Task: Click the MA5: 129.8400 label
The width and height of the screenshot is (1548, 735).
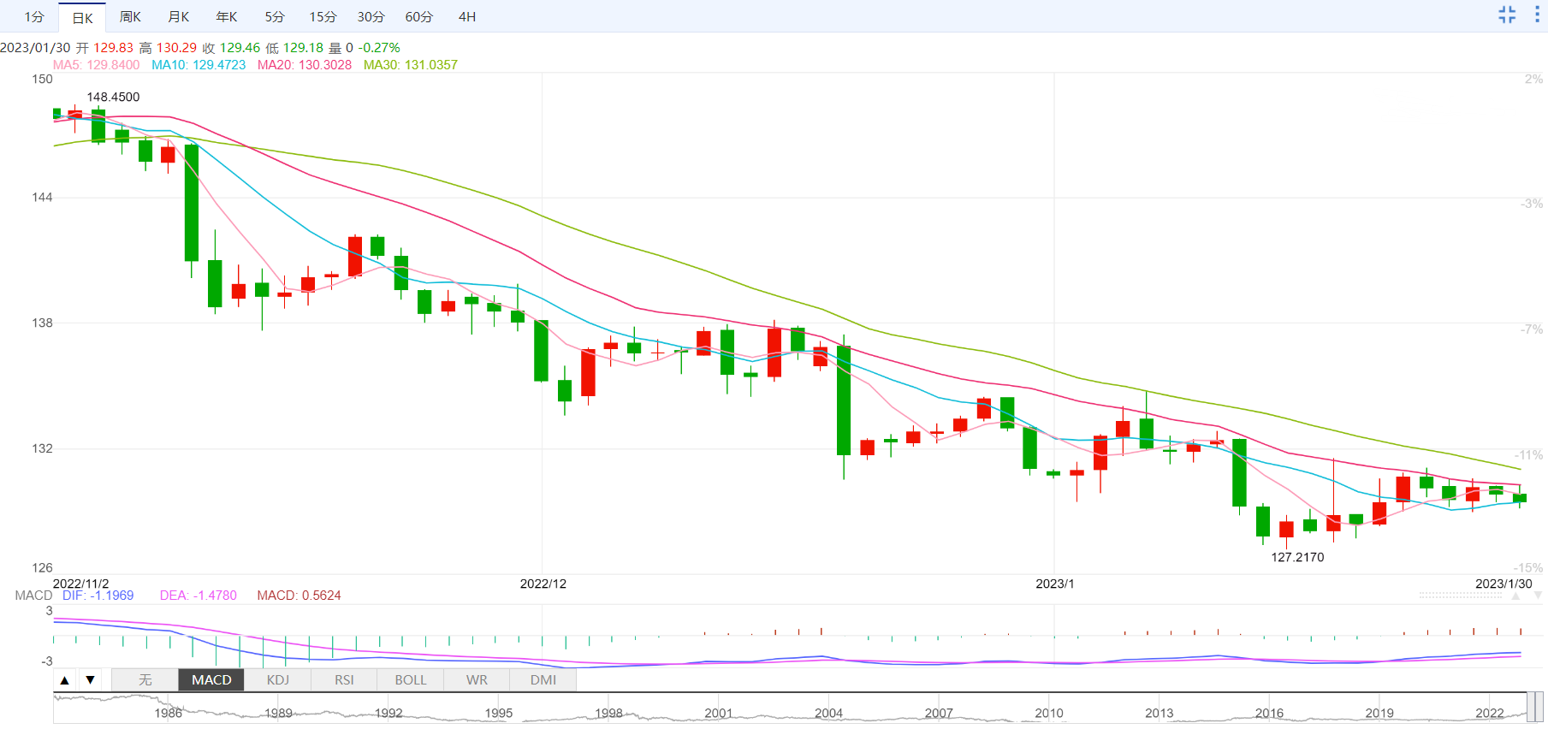Action: [96, 65]
